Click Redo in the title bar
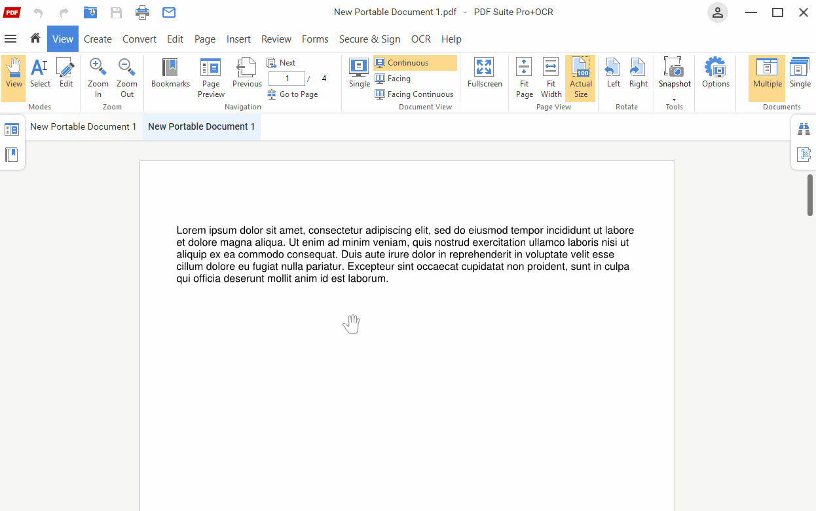This screenshot has width=816, height=511. coord(64,12)
